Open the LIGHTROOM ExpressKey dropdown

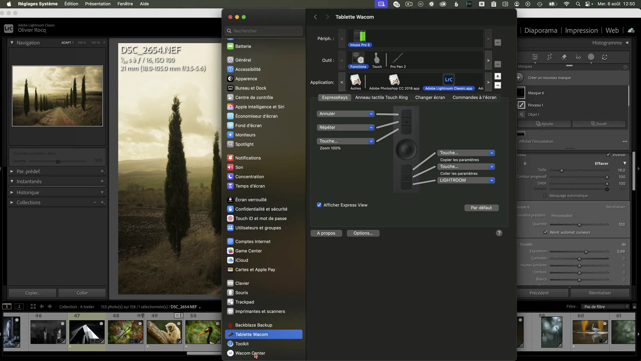coord(466,180)
